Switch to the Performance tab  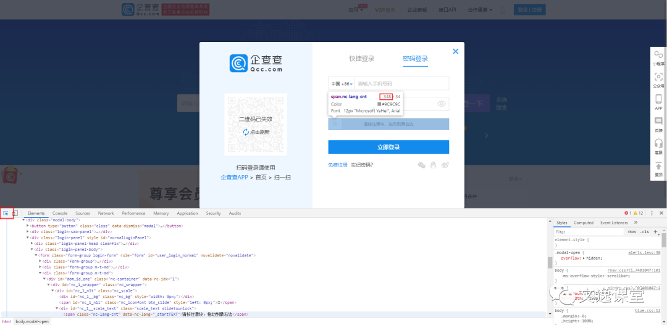(133, 213)
